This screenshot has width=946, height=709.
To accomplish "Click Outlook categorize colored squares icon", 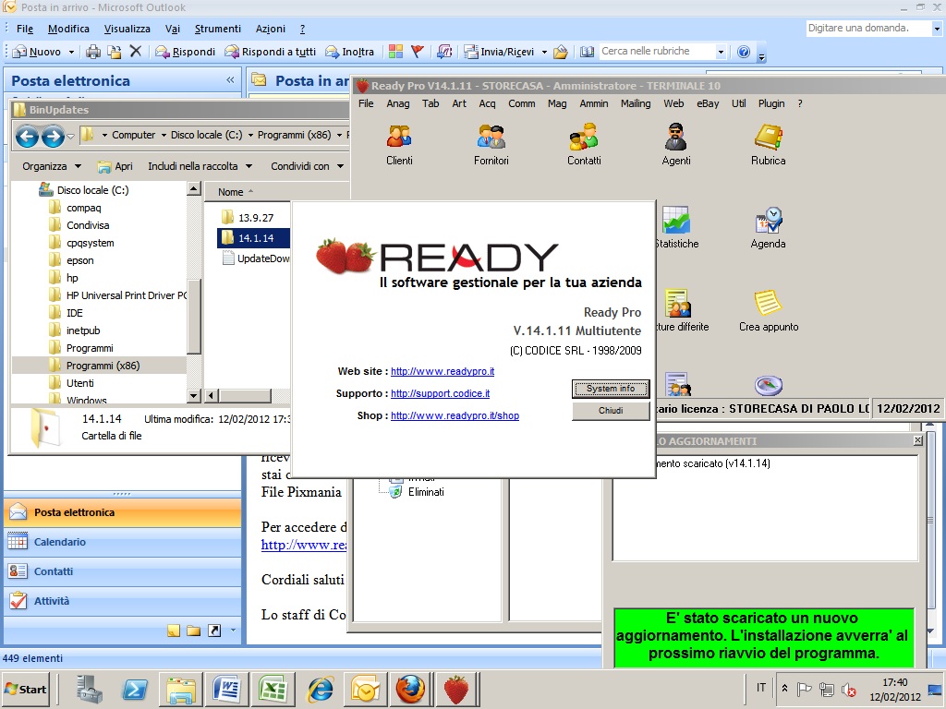I will (395, 52).
